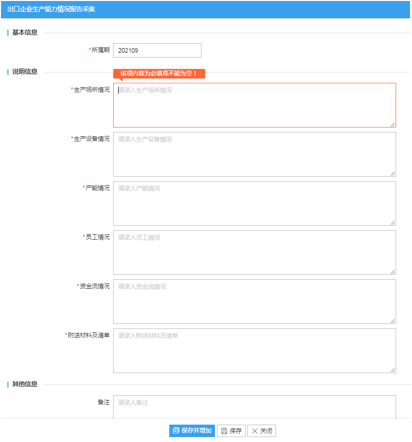Image resolution: width=412 pixels, height=442 pixels.
Task: Close the form with 关闭 button
Action: coord(262,431)
